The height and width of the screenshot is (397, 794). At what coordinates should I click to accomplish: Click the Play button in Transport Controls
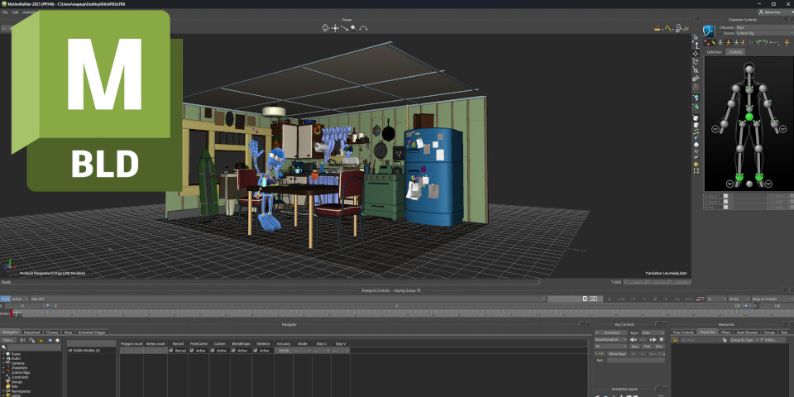point(666,299)
